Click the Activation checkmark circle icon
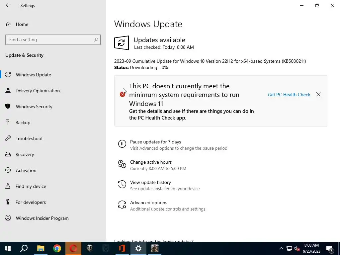The width and height of the screenshot is (340, 255). (x=8, y=170)
